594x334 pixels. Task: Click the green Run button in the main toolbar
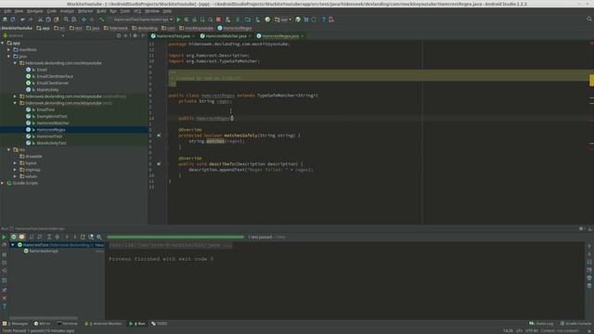(178, 19)
